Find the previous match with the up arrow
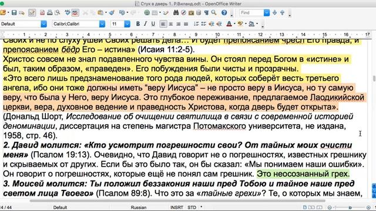Viewport: 376px width, 211px height. click(282, 13)
